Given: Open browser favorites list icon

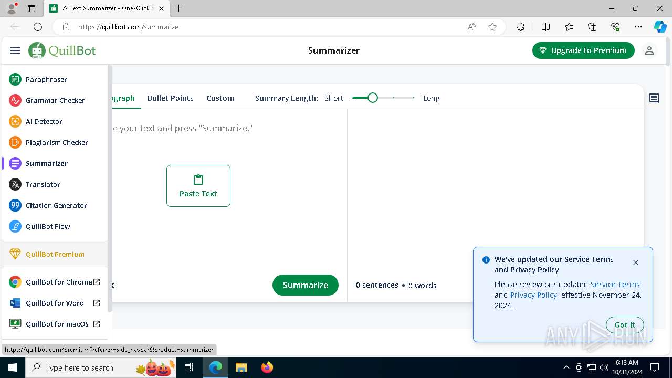Looking at the screenshot, I should pyautogui.click(x=569, y=27).
